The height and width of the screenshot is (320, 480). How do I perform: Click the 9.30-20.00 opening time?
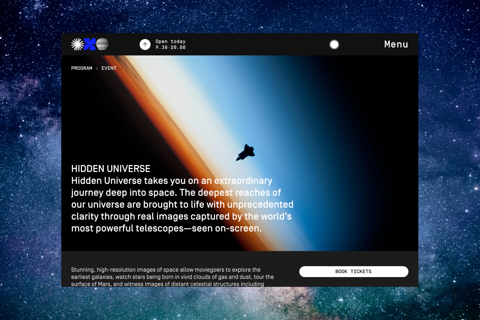point(171,48)
